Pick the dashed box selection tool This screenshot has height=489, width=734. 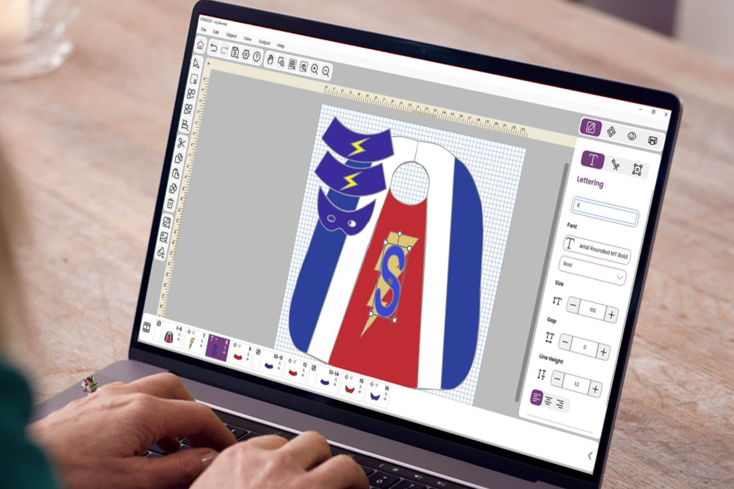(x=194, y=78)
